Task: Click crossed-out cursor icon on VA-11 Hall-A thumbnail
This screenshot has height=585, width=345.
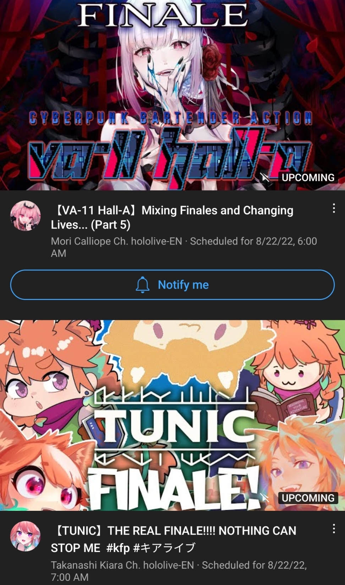Action: [265, 177]
